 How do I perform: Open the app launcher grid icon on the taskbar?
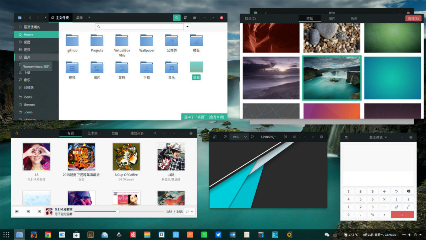coord(5,235)
